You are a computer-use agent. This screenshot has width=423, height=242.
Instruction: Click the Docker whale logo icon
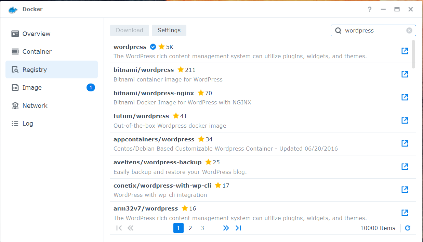[13, 10]
